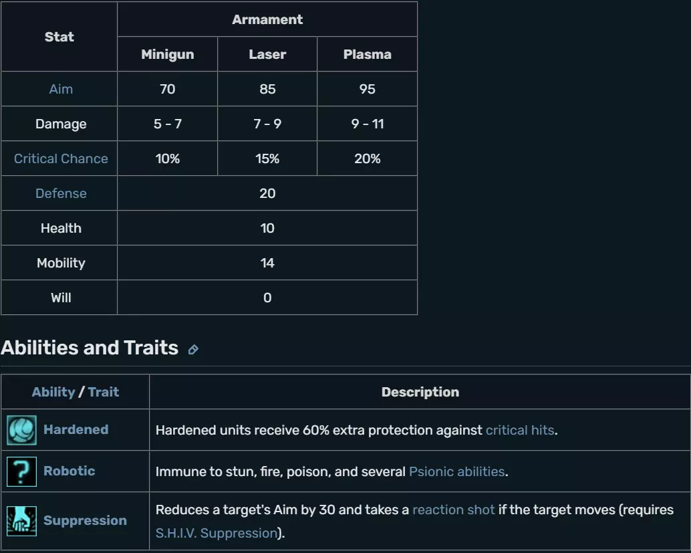Screen dimensions: 691x553
Task: Click the Laser column header
Action: (267, 54)
